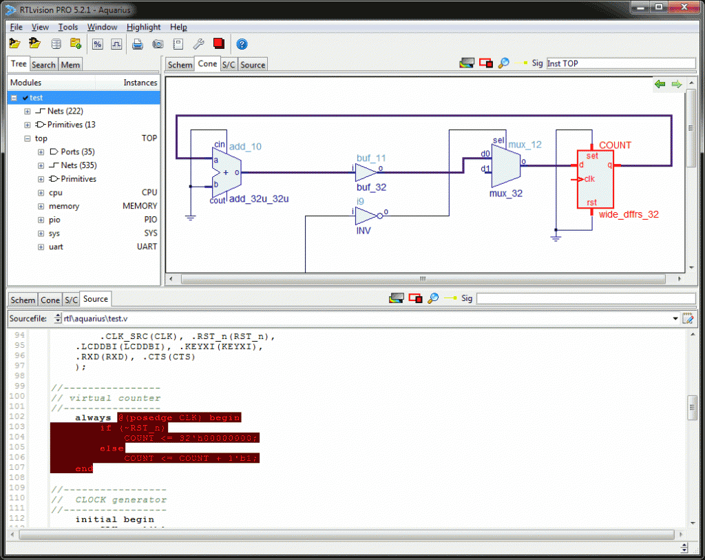Select the print schematic icon
The image size is (705, 560).
[x=137, y=43]
